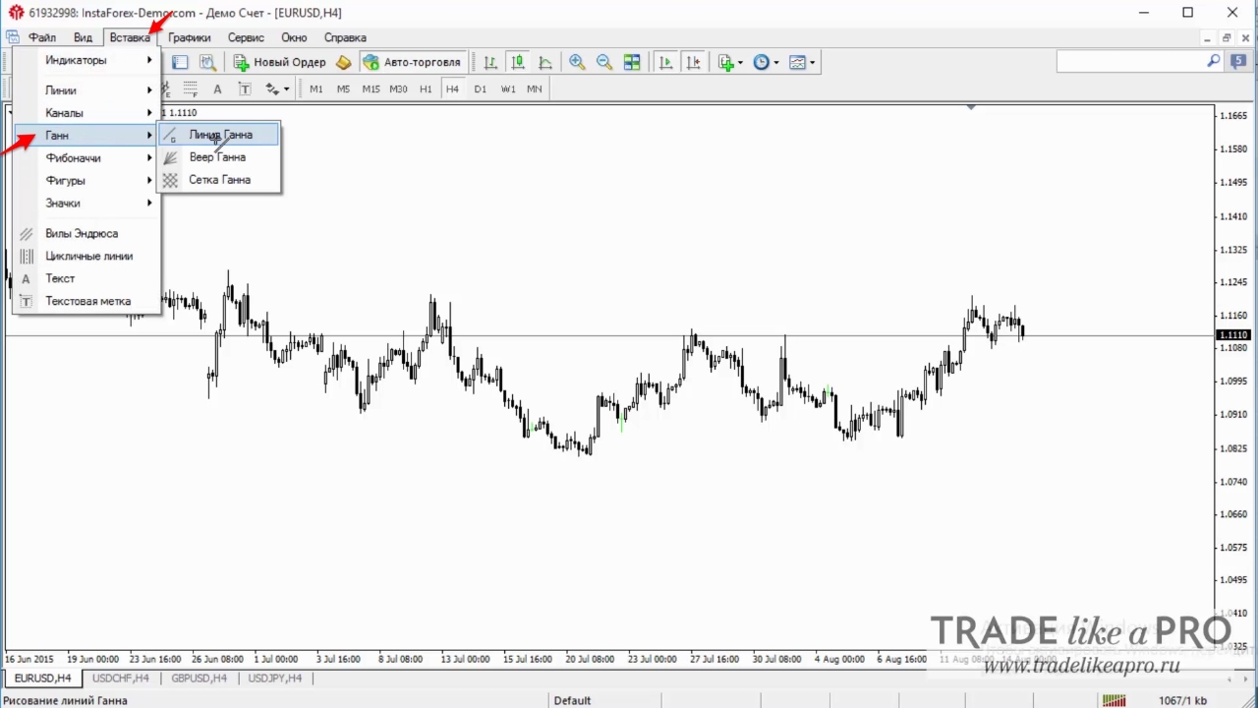Choose Сетка Ганна menu entry
This screenshot has height=708, width=1258.
click(x=219, y=180)
